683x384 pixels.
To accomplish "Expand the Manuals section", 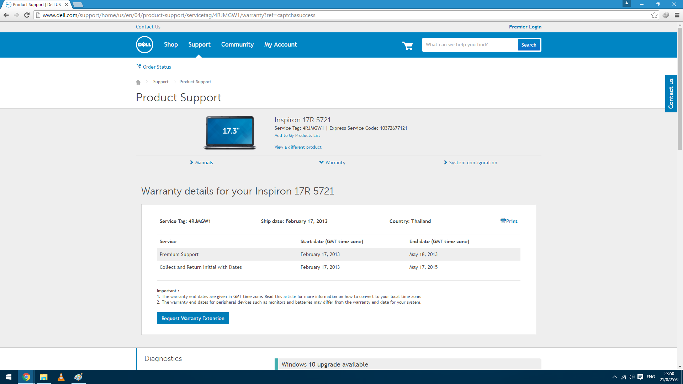I will pyautogui.click(x=201, y=162).
